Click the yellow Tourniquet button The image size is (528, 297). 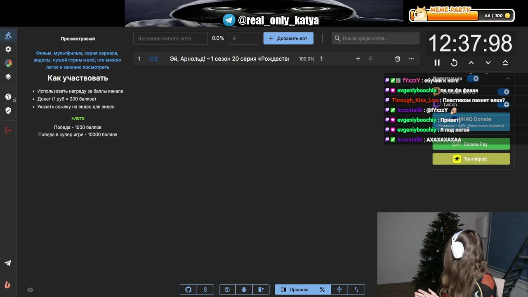pyautogui.click(x=471, y=159)
